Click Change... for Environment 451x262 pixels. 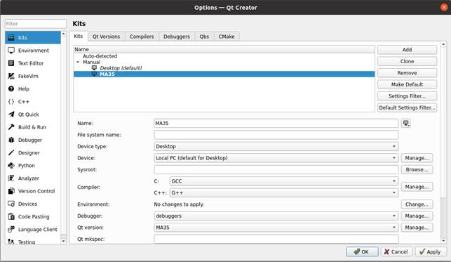click(x=417, y=204)
